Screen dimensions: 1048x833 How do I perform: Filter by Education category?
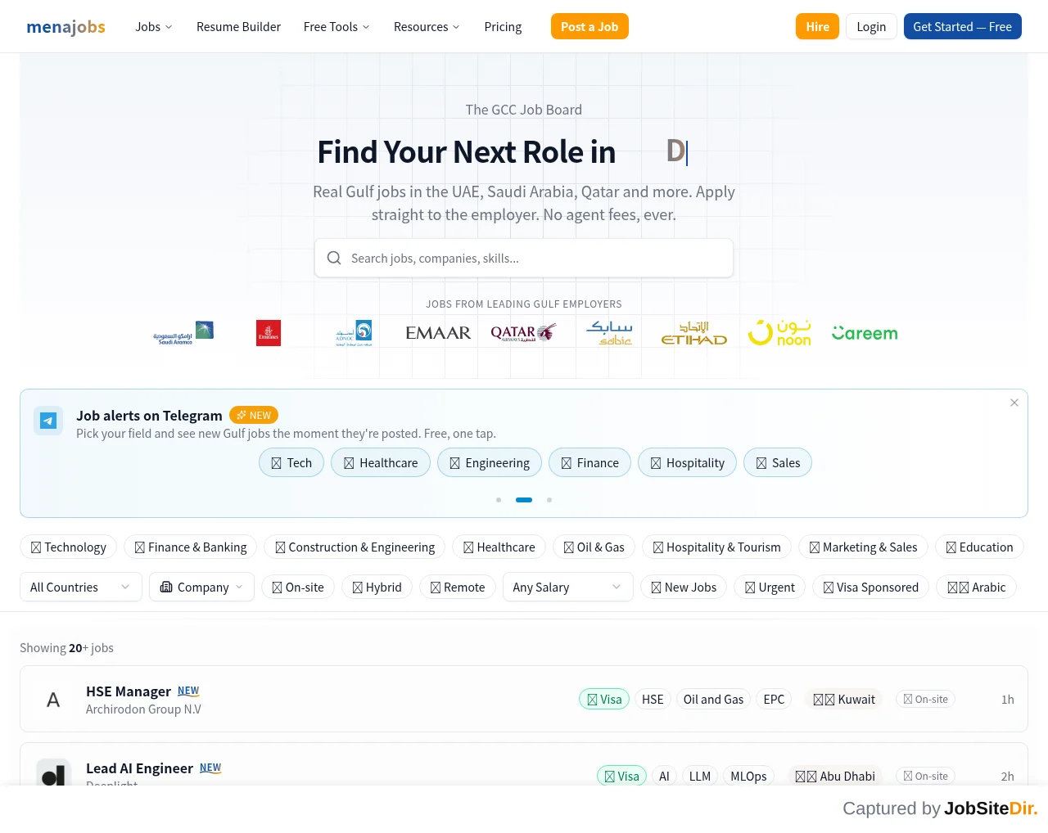(x=979, y=547)
